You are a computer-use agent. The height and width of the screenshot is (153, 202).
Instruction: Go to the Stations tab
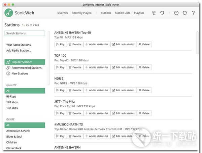pyautogui.click(x=106, y=13)
